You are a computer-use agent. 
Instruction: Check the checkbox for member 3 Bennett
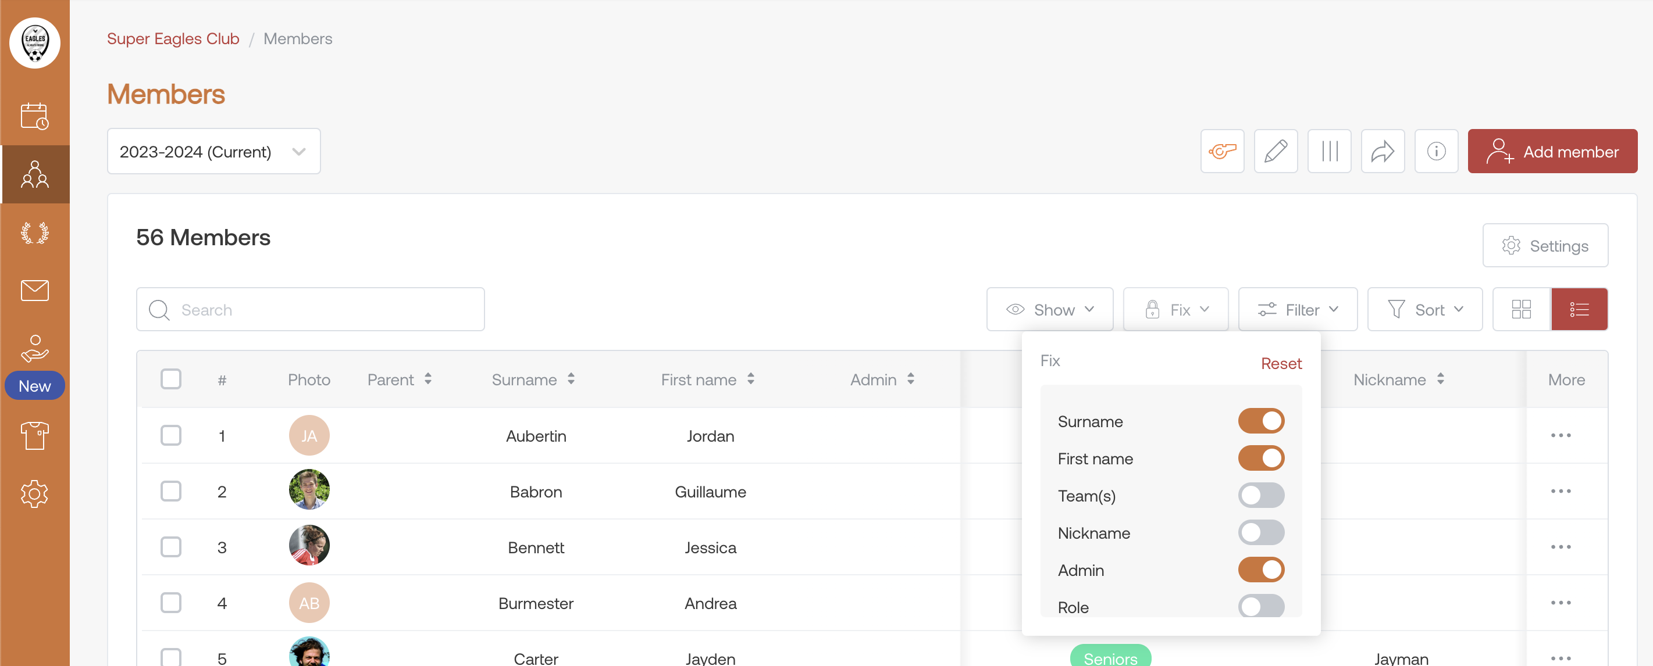coord(170,547)
